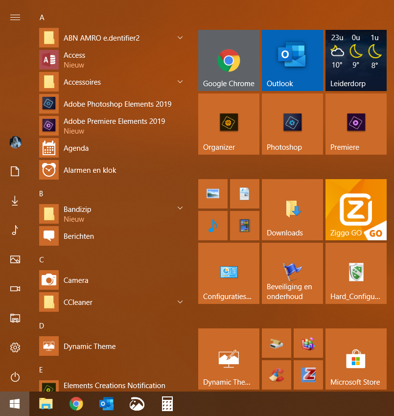
Task: Open Downloads arrow icon in sidebar
Action: click(x=15, y=201)
